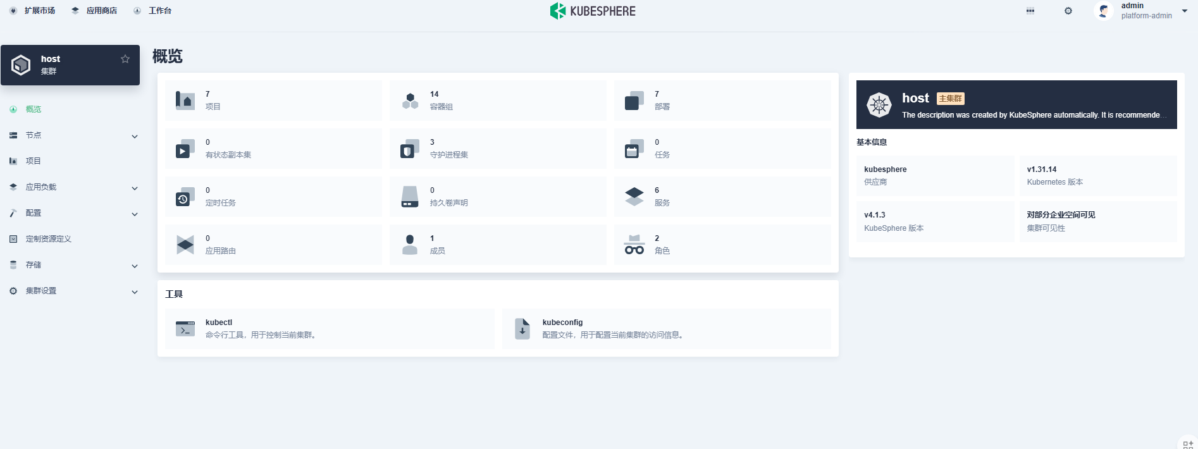
Task: Click the 有状态副本集 card icon
Action: pyautogui.click(x=185, y=149)
